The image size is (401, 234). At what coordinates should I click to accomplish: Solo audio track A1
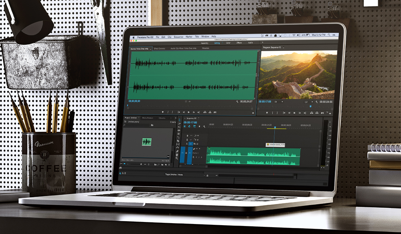click(199, 149)
